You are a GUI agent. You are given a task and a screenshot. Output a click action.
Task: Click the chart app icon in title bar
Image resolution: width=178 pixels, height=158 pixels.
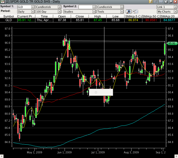point(3,2)
